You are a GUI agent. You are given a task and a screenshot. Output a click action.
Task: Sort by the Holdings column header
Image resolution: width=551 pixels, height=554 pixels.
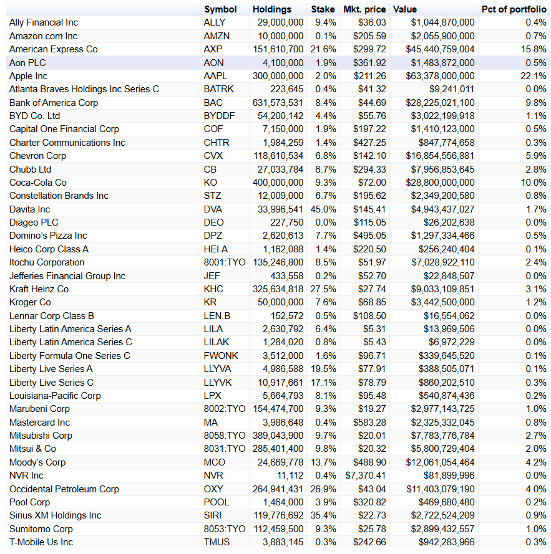tap(271, 9)
